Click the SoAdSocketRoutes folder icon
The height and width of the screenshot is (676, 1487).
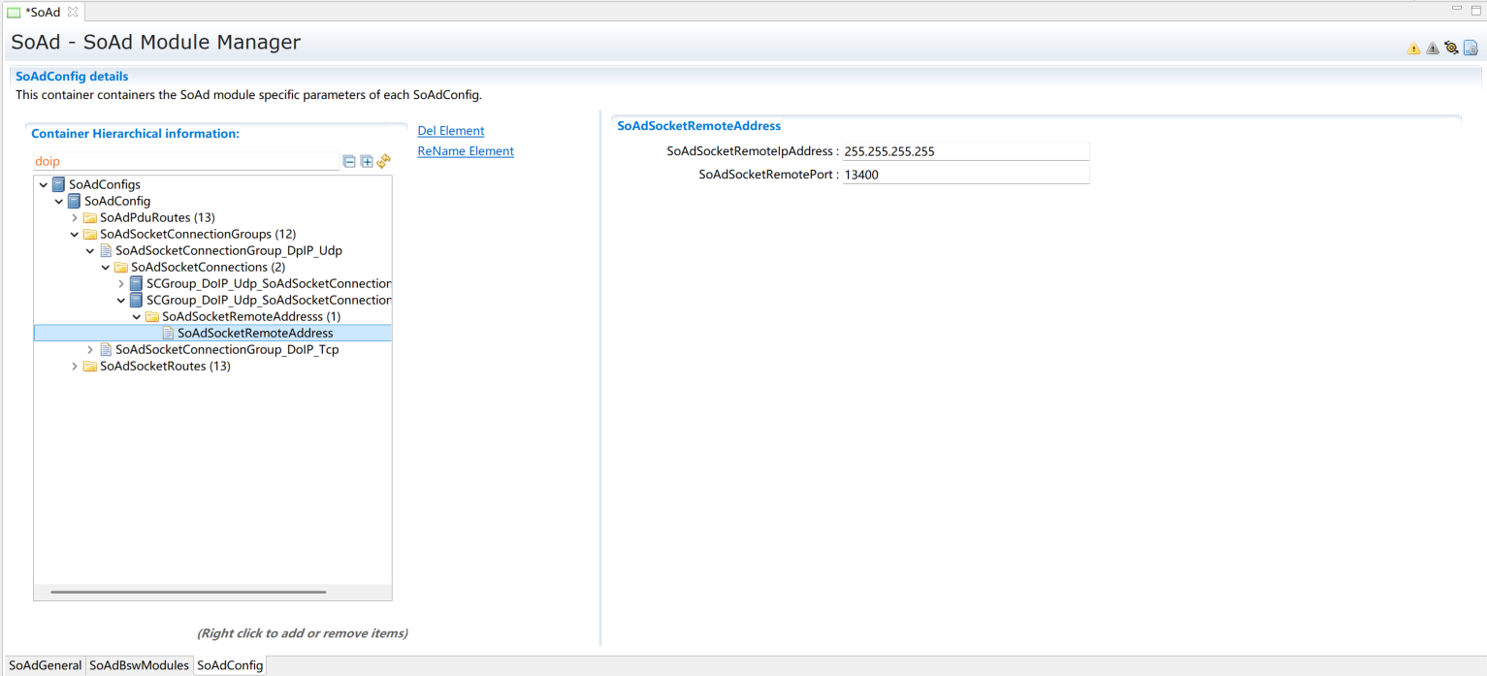90,366
